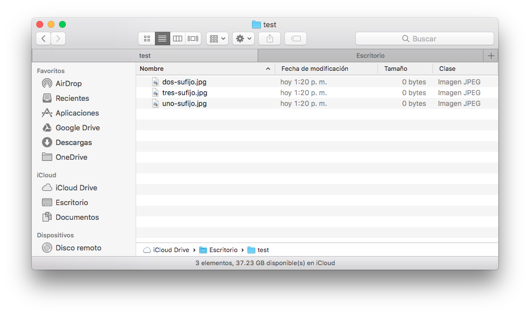Open Escritorio in the sidebar
Image resolution: width=530 pixels, height=315 pixels.
[x=65, y=203]
